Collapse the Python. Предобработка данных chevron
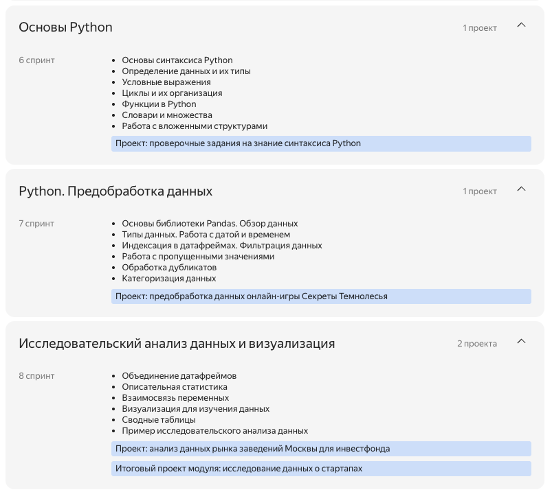 coord(521,189)
